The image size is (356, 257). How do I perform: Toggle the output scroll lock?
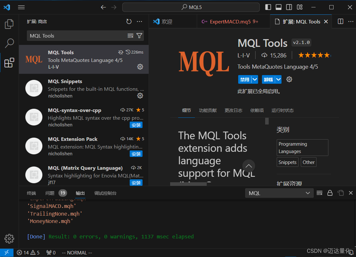[330, 193]
